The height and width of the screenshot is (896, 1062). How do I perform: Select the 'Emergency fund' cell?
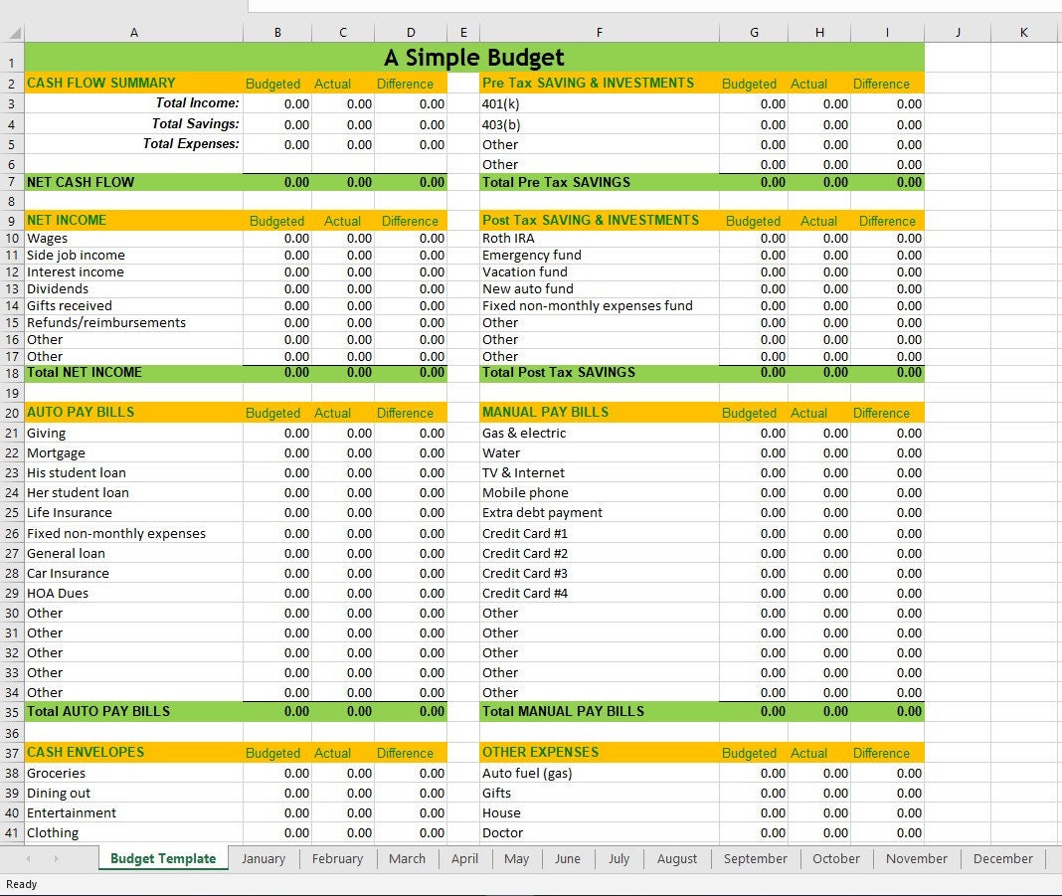[600, 256]
